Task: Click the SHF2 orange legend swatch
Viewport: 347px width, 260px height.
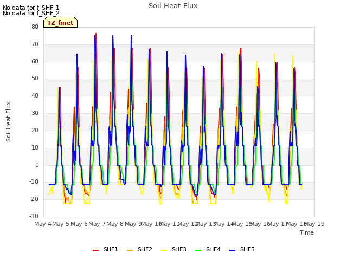Action: [130, 250]
